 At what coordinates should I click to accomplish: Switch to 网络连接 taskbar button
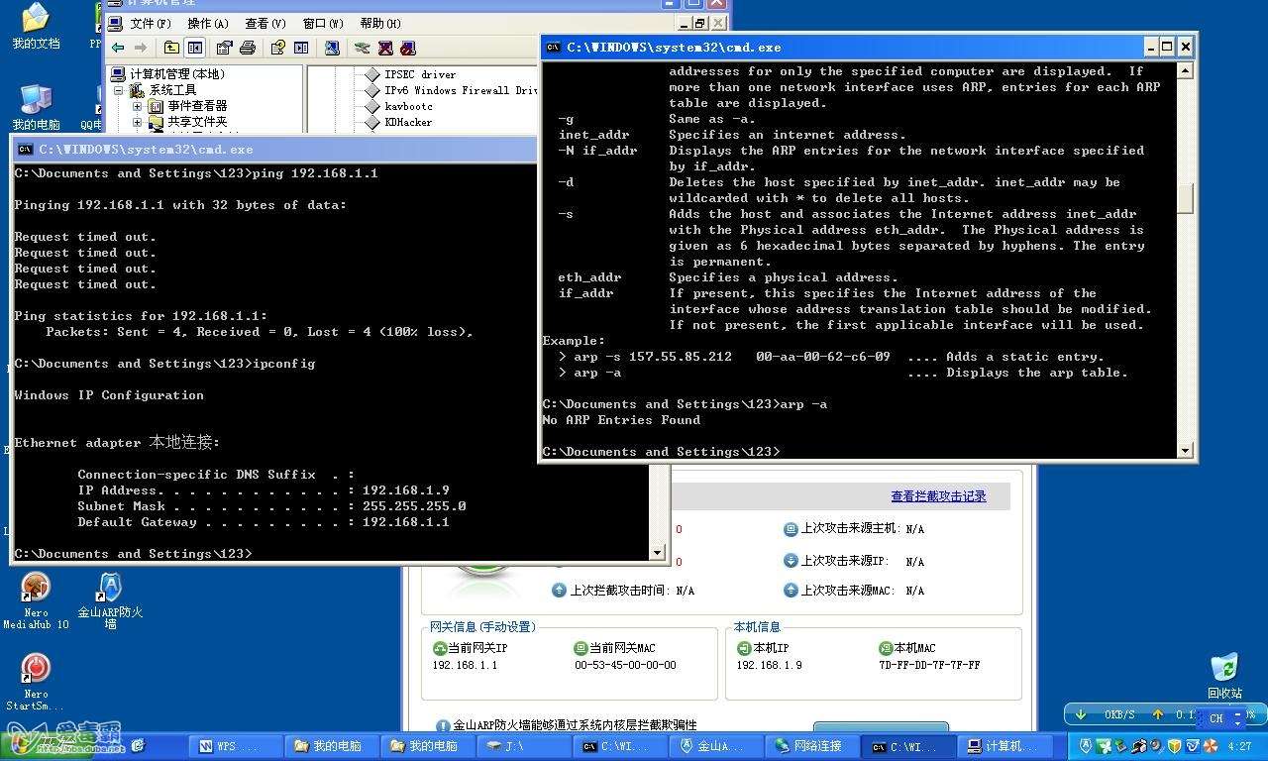click(810, 746)
